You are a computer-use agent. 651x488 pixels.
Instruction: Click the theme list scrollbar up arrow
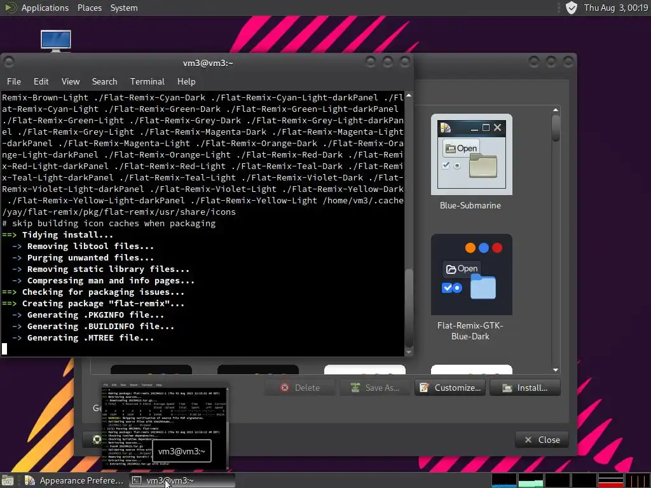pyautogui.click(x=556, y=110)
